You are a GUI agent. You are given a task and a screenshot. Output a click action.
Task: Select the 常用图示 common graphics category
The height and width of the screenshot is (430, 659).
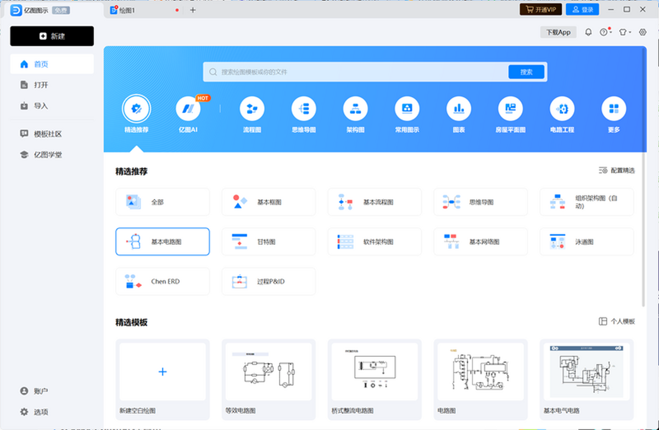(x=407, y=110)
